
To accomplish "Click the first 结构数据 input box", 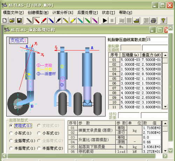I will [129, 115].
